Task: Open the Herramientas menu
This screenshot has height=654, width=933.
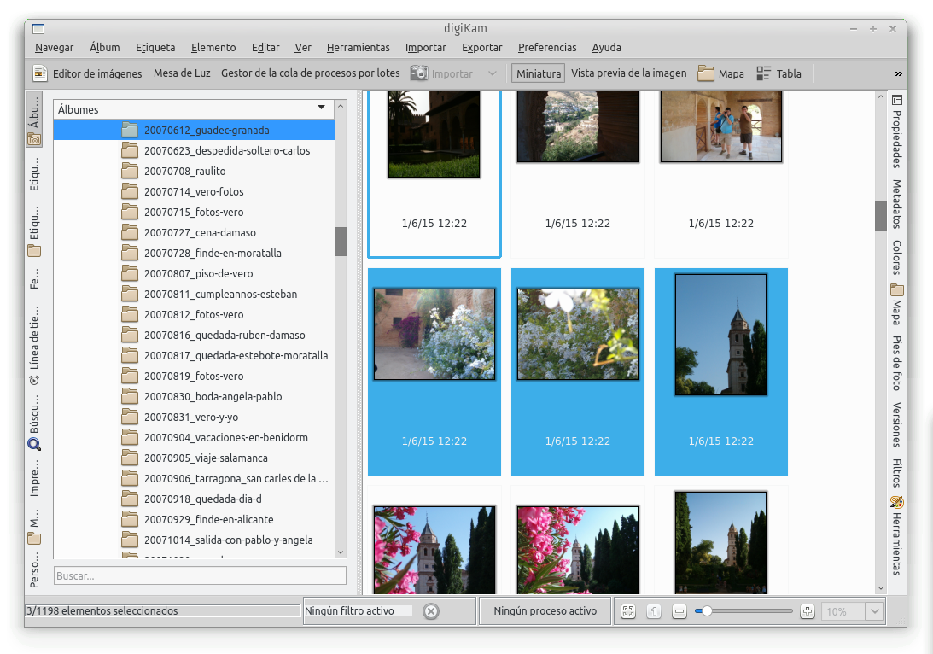Action: pyautogui.click(x=358, y=48)
